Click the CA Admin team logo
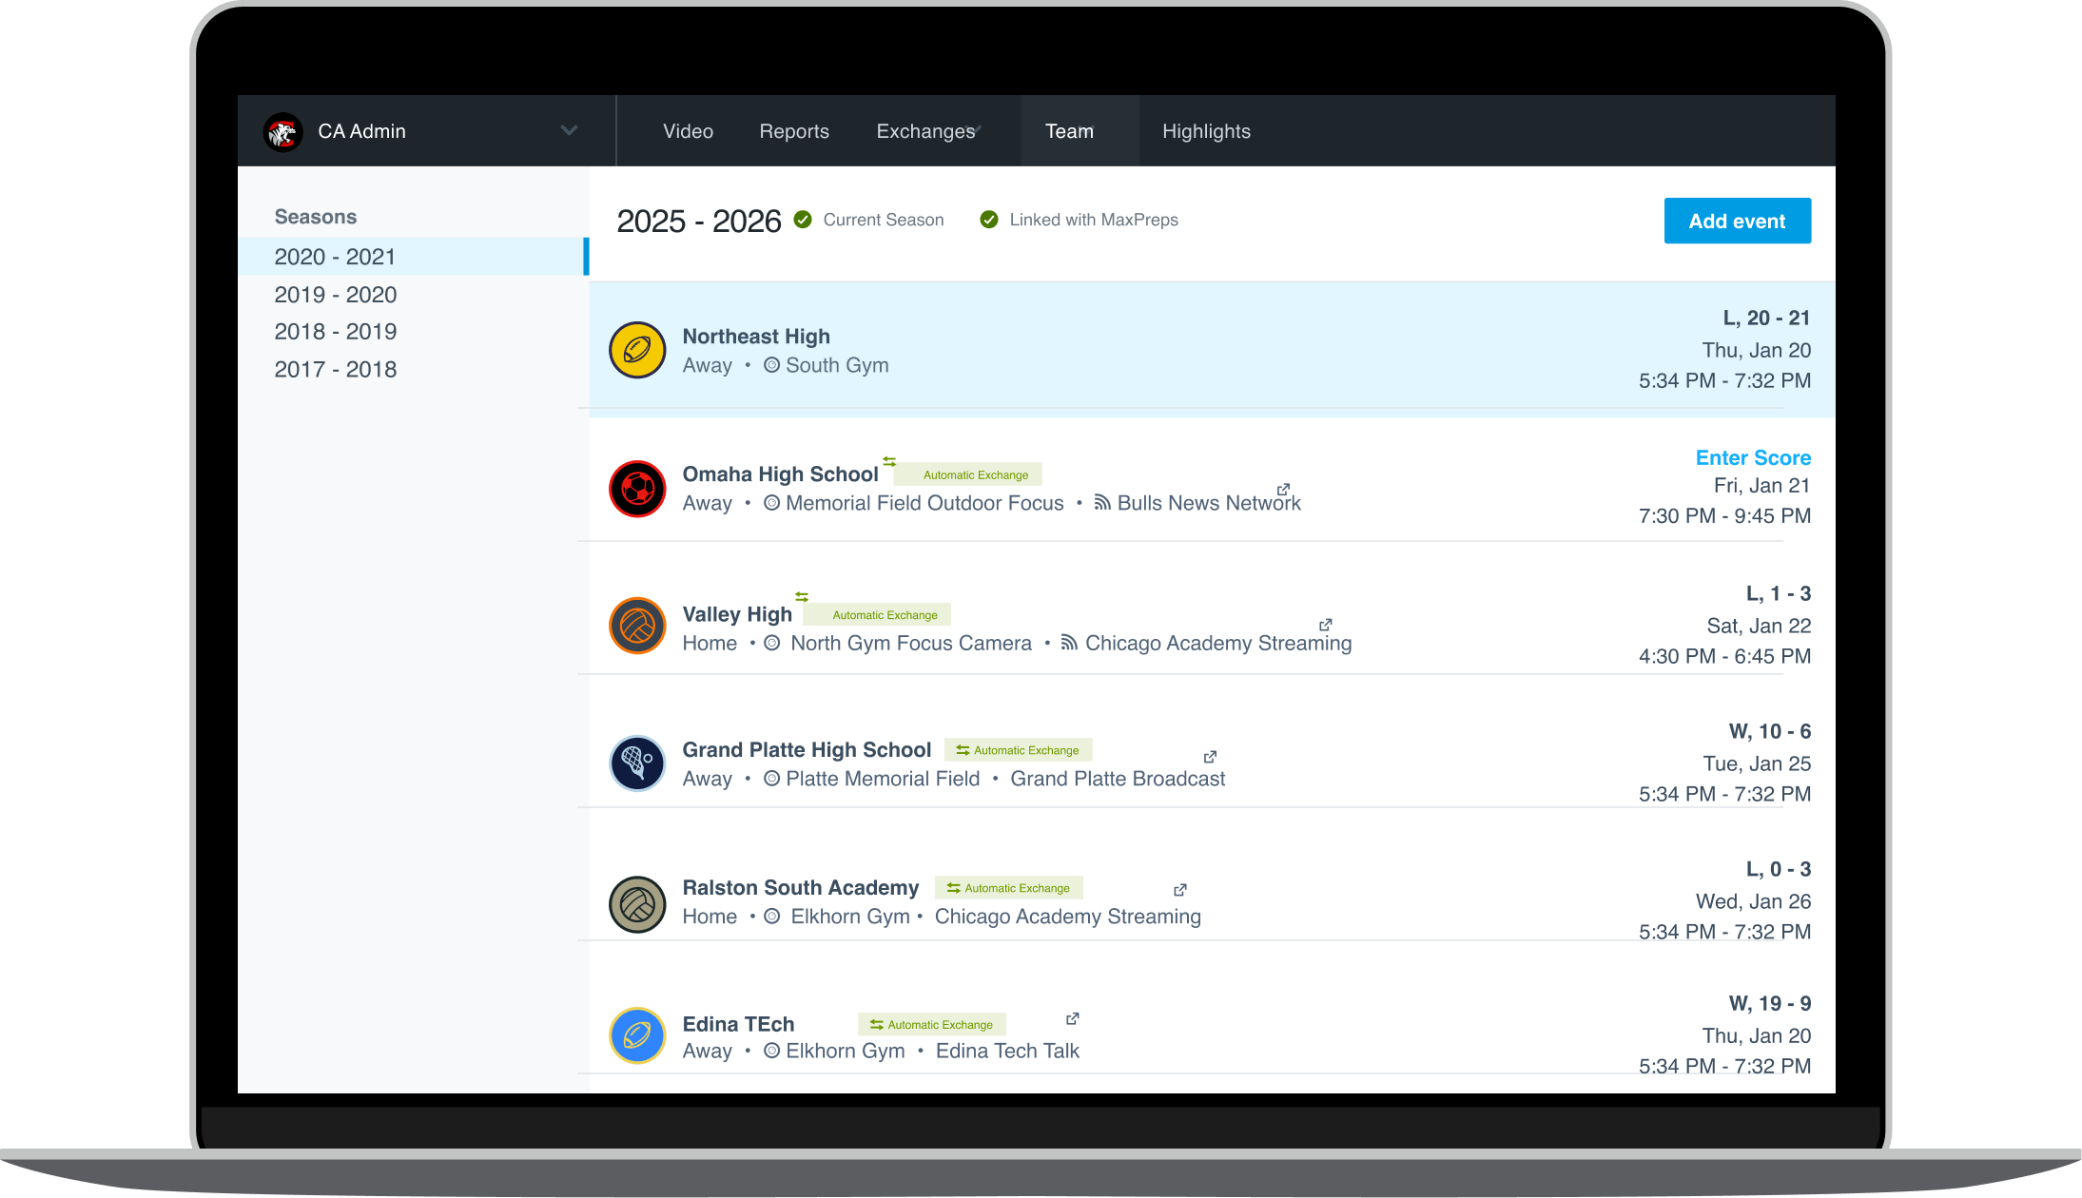Viewport: 2082px width, 1198px height. coord(282,132)
